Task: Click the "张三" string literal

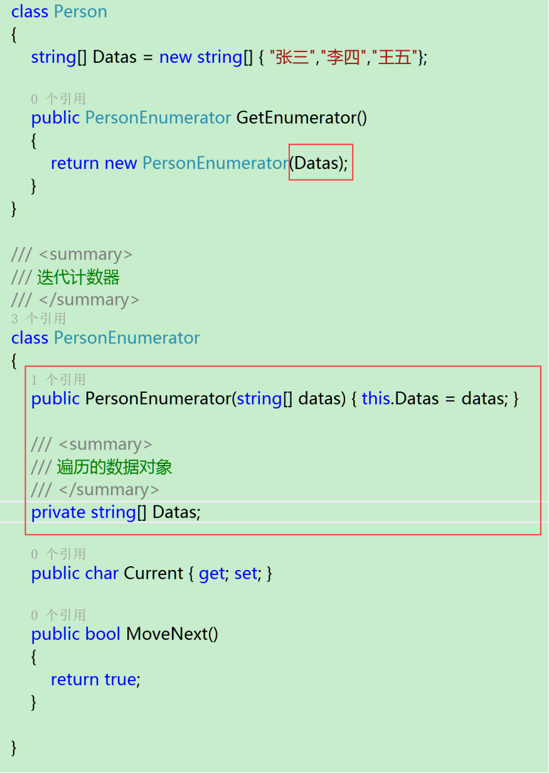Action: [292, 58]
